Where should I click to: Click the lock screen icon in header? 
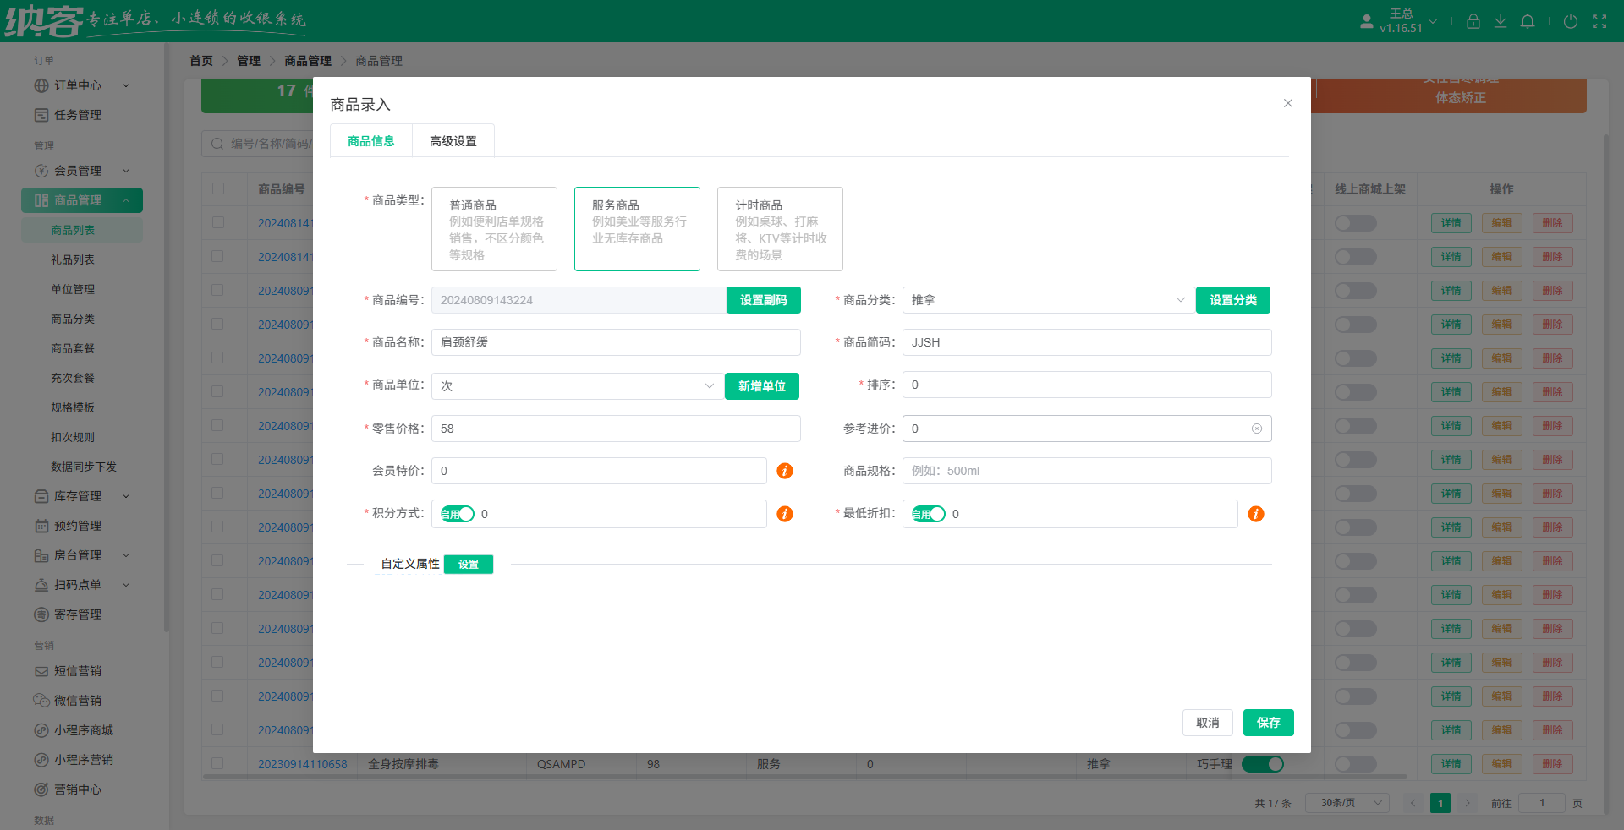[1473, 21]
